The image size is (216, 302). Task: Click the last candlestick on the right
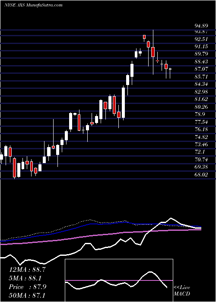(x=170, y=73)
